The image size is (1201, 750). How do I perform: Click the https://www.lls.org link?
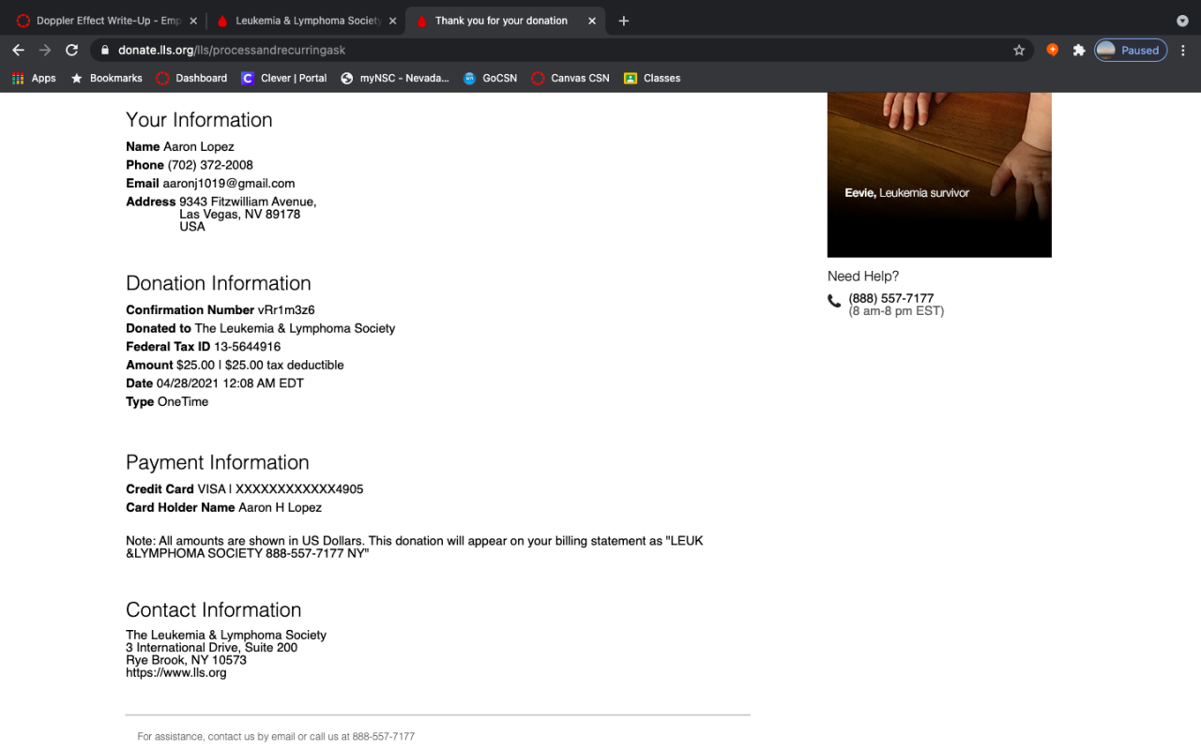point(176,672)
